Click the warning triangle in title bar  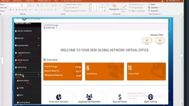(x=162, y=1)
